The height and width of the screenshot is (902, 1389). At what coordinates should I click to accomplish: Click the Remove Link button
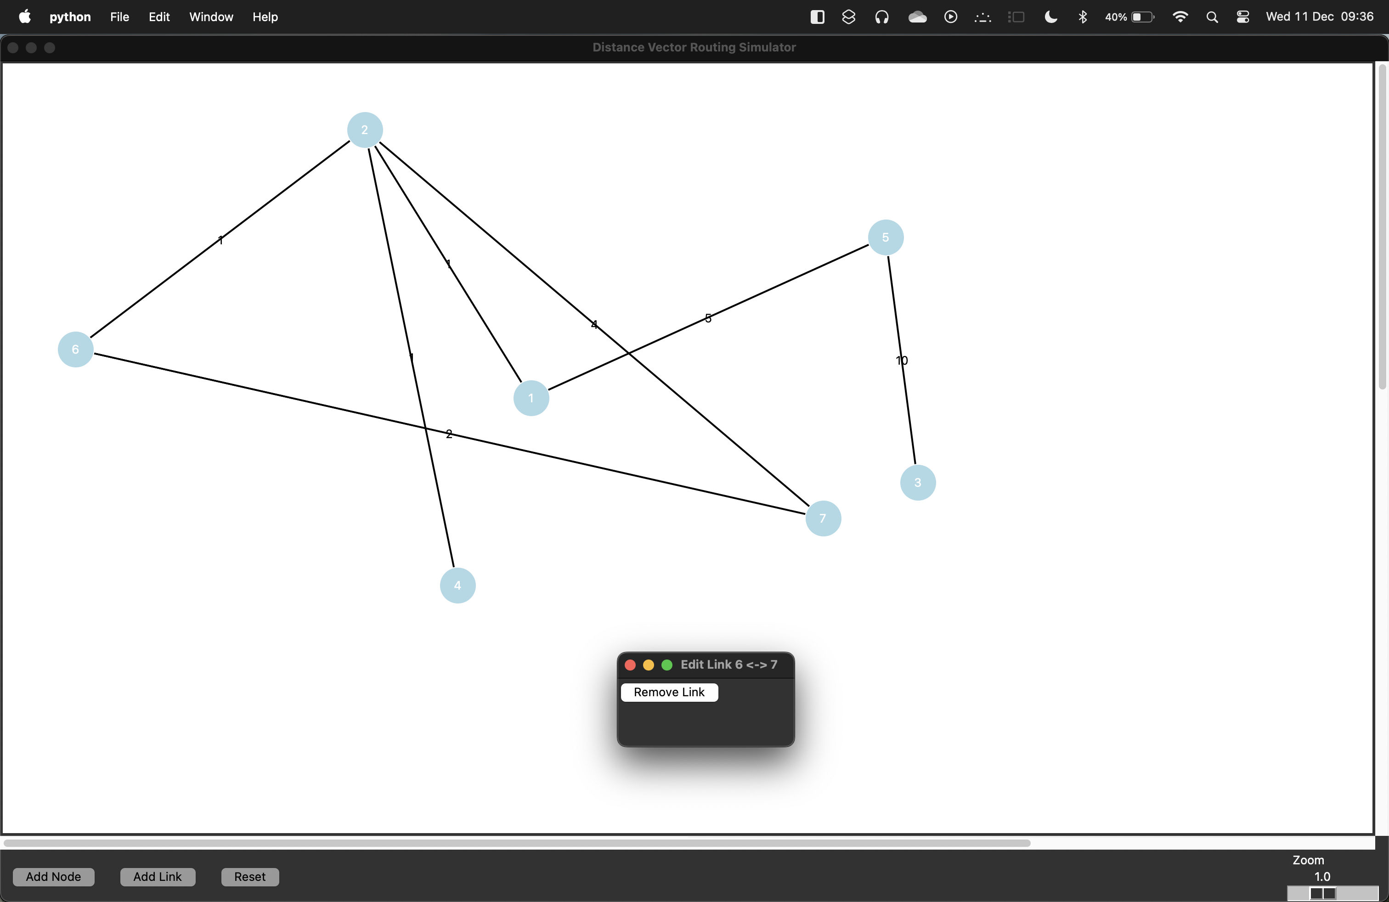click(x=669, y=692)
